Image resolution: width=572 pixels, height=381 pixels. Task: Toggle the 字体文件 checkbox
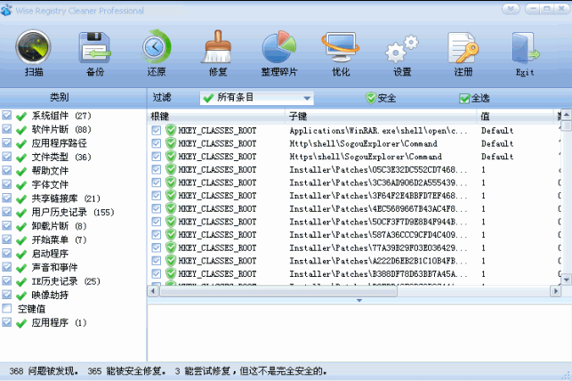coord(6,184)
